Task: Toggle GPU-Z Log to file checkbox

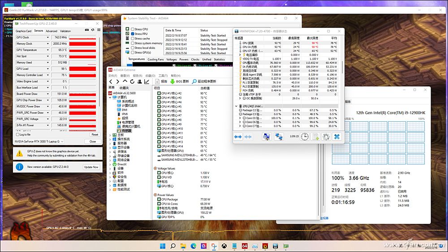Action: point(18,134)
